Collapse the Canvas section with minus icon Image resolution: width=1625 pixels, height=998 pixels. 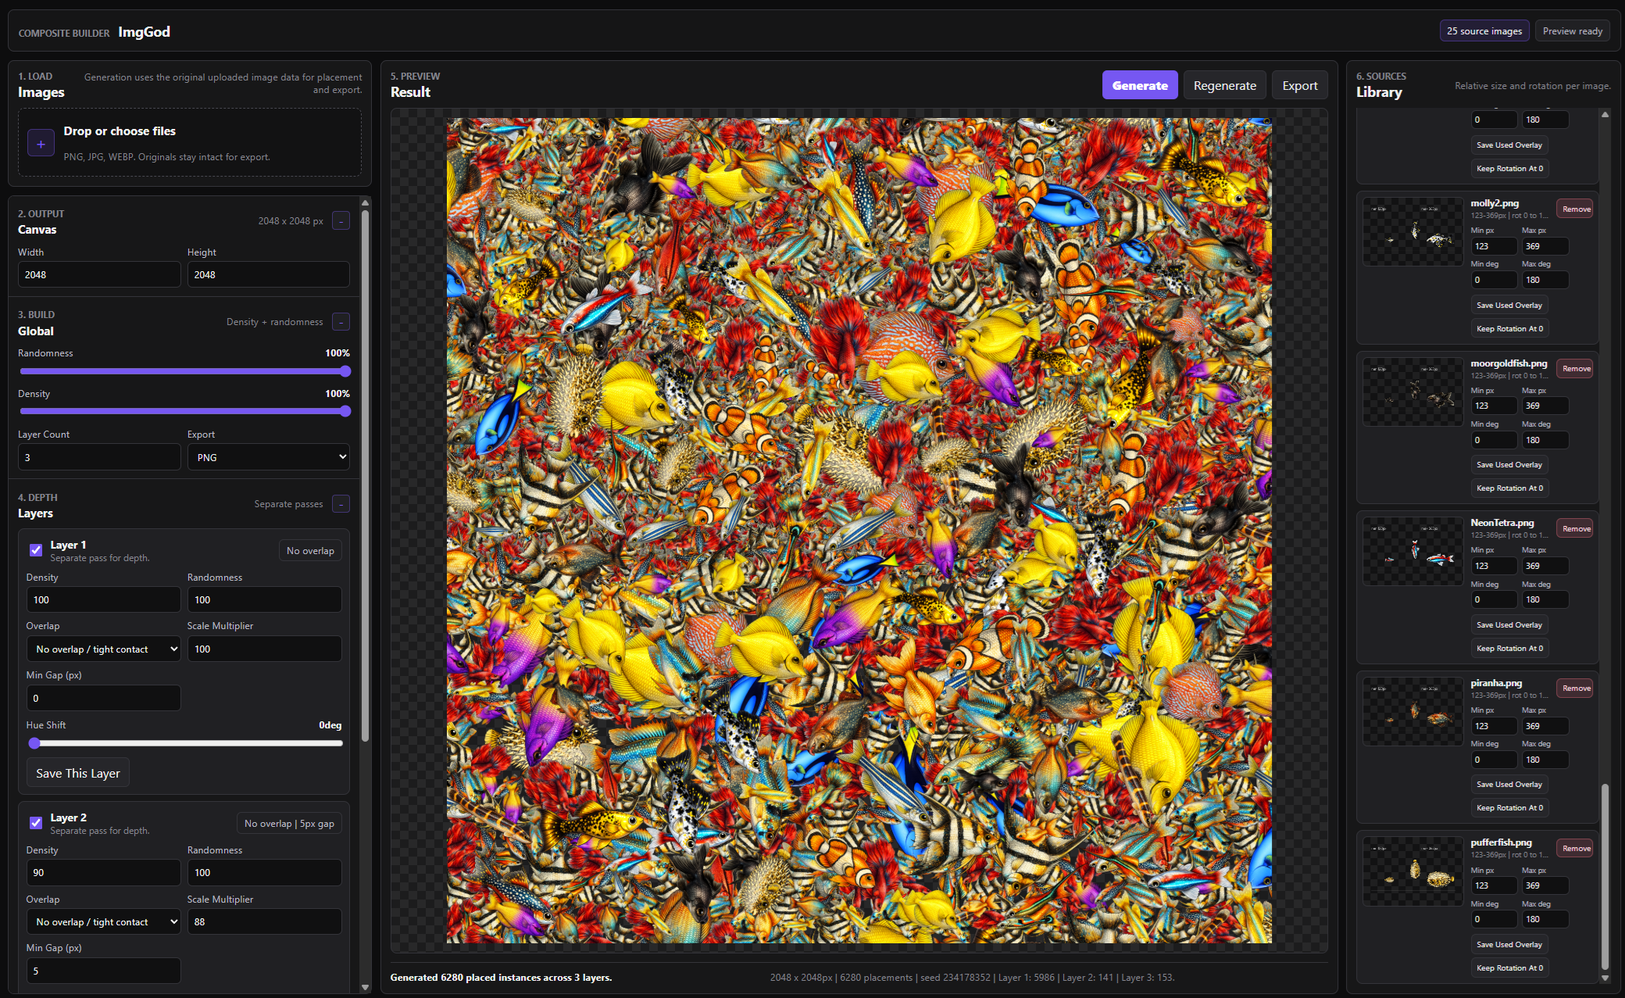click(x=341, y=221)
